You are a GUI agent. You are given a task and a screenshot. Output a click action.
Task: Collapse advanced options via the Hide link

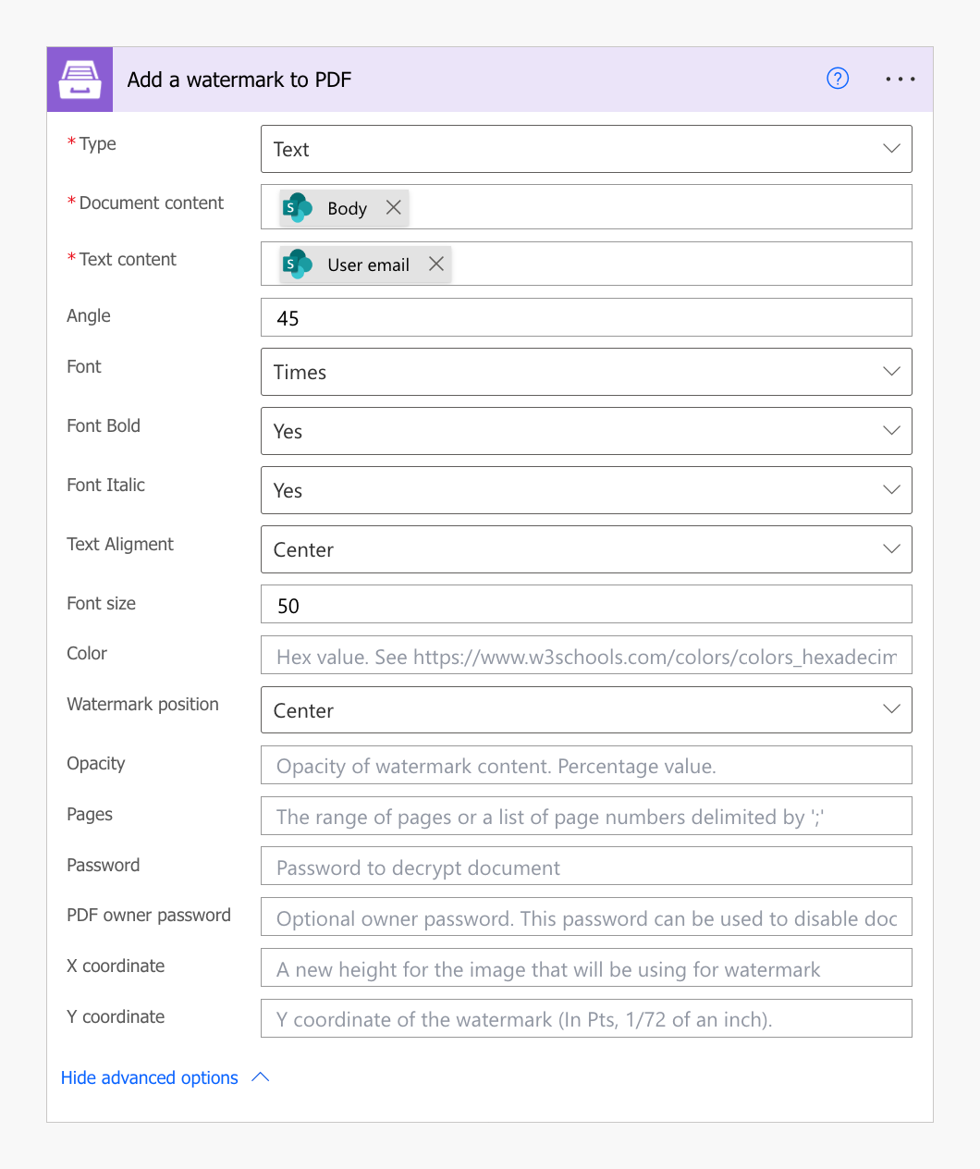pos(149,1077)
